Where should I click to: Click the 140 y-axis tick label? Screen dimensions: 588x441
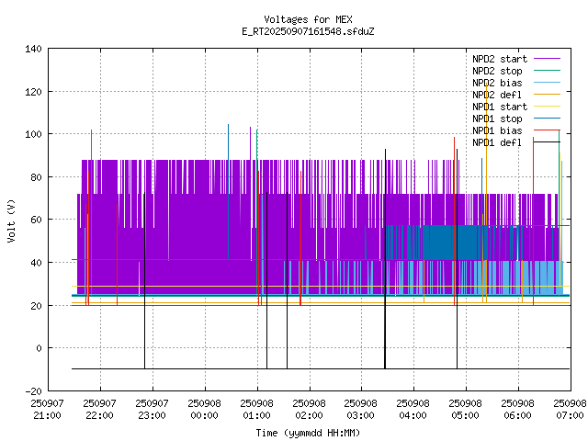(32, 49)
